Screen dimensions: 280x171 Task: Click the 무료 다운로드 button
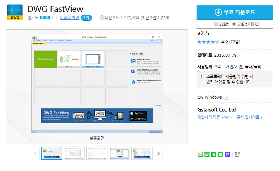[235, 12]
